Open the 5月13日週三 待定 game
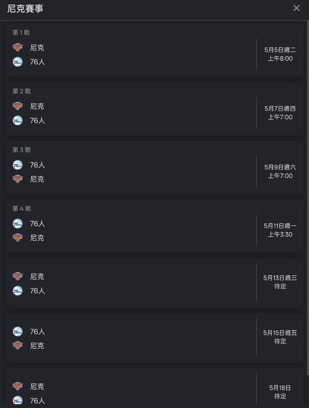The width and height of the screenshot is (309, 408). (154, 283)
